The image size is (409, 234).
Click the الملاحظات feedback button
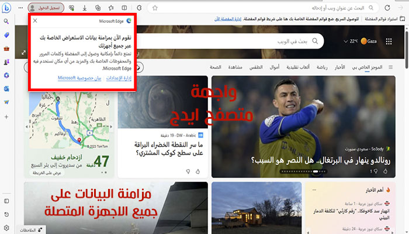32,230
